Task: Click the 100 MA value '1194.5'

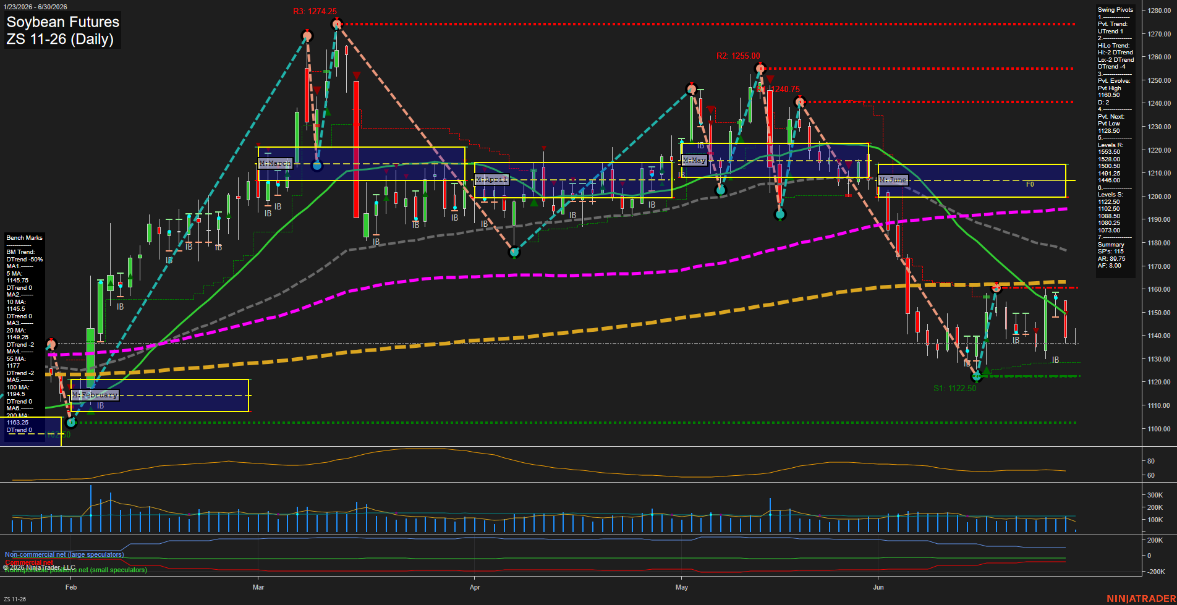Action: coord(15,394)
